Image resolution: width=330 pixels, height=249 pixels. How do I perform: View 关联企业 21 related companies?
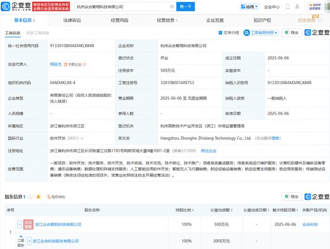(x=75, y=64)
